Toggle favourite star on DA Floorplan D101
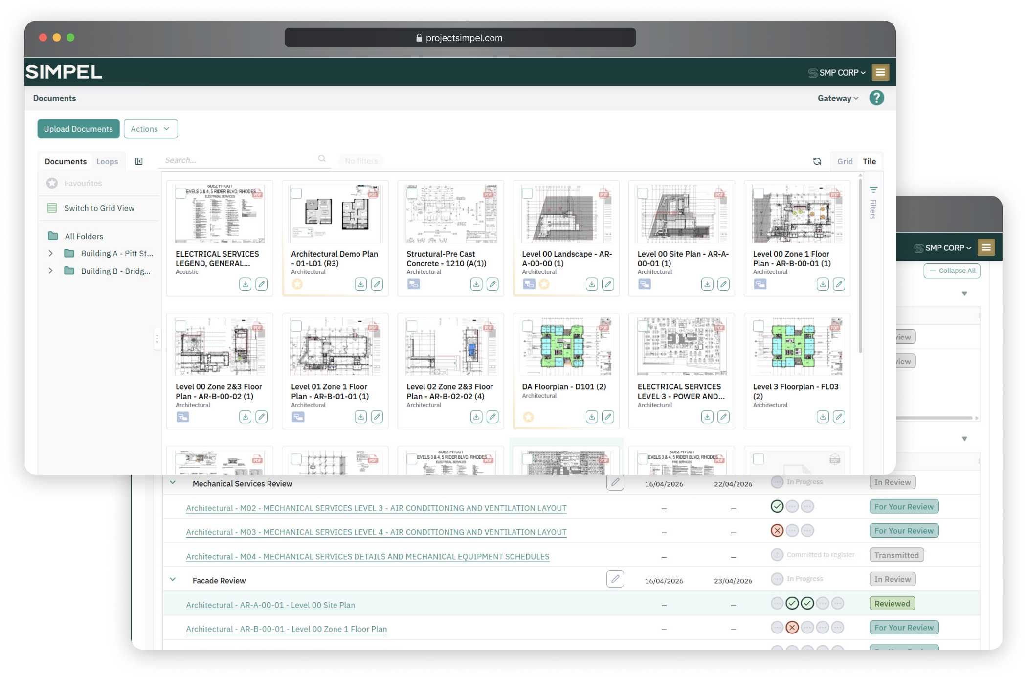Viewport: 1027px width, 678px height. [x=528, y=417]
